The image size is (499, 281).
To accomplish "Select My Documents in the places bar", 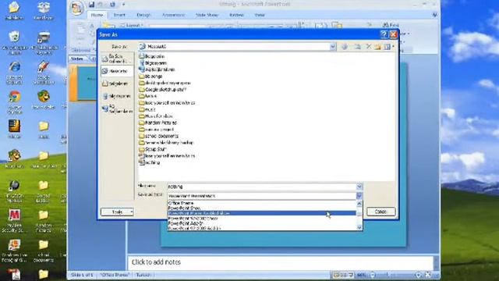I will pos(117,84).
